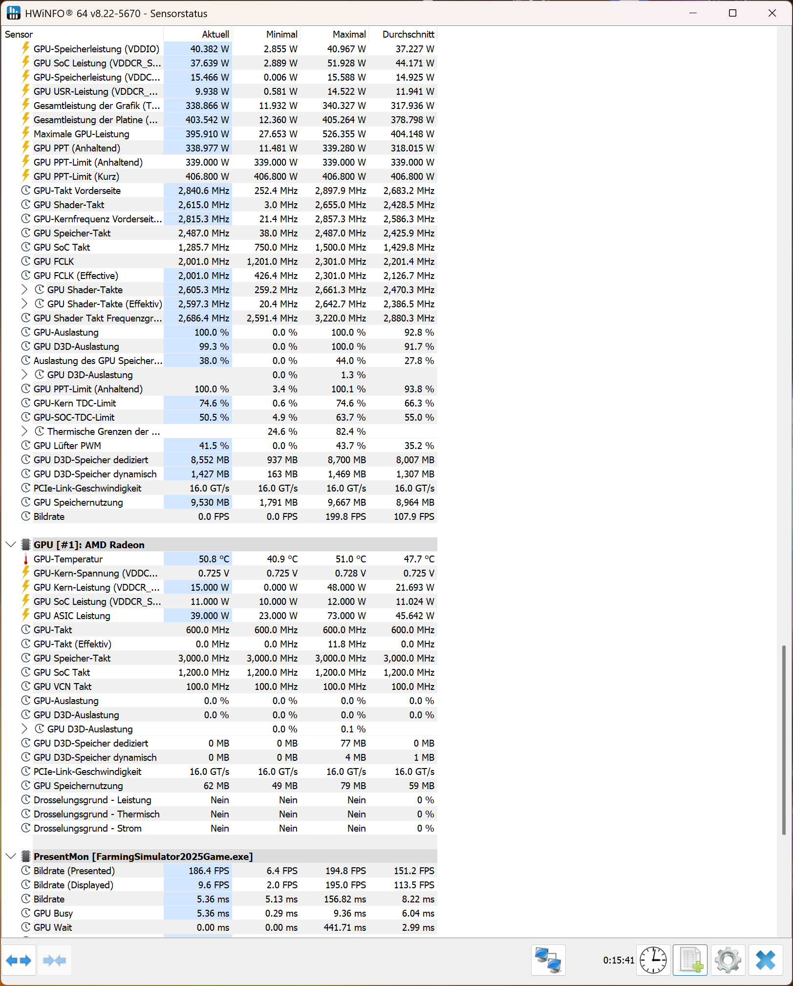Screen dimensions: 793x986
Task: Click the Minimal column header
Action: (266, 34)
